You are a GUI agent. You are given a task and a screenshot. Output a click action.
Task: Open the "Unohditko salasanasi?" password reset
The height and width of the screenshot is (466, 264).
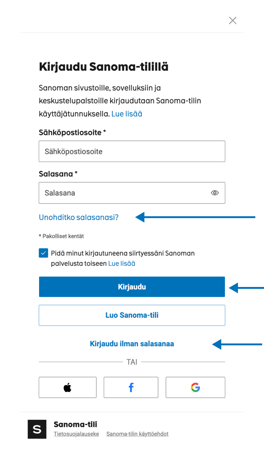[x=78, y=217]
